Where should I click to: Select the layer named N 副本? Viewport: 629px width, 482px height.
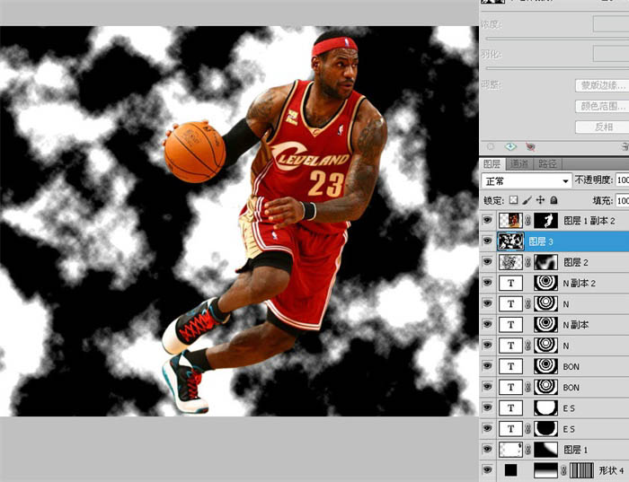pos(576,325)
